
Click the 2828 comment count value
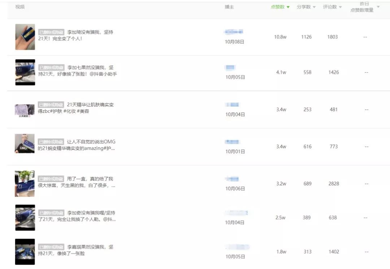pyautogui.click(x=333, y=184)
